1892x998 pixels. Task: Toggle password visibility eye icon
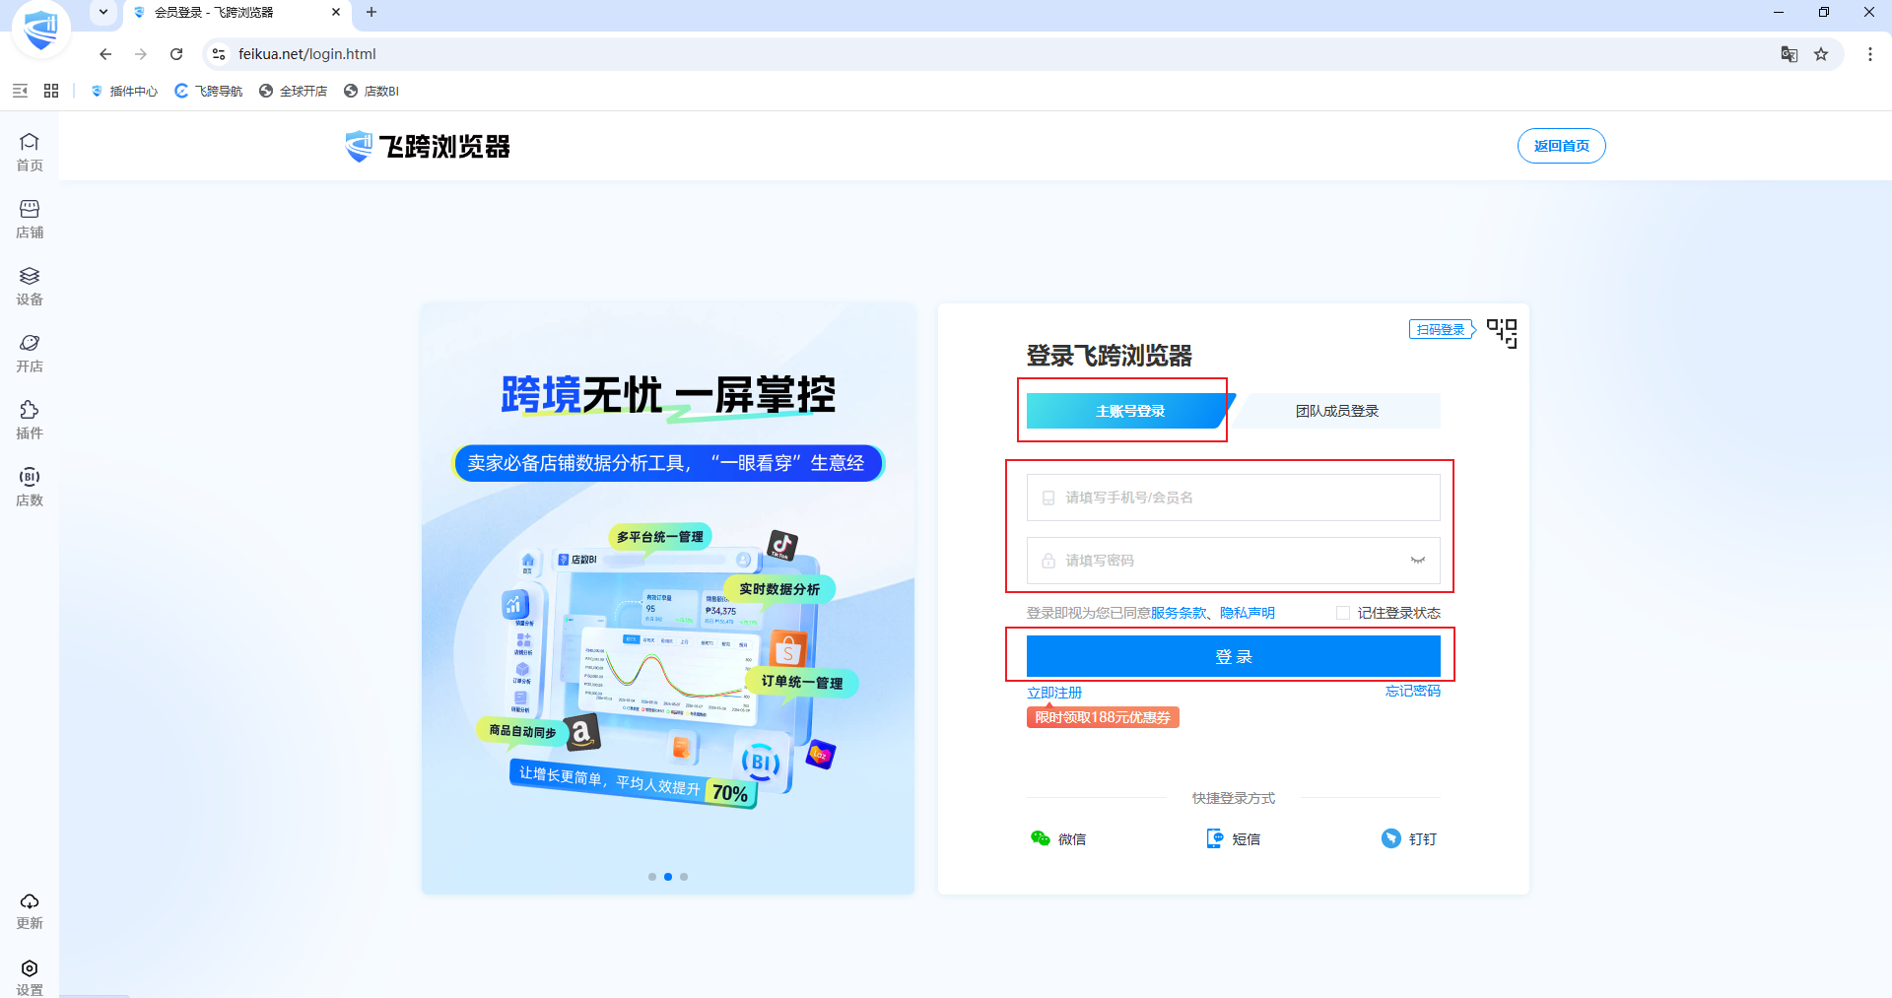1418,561
